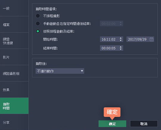Switch to the 鍵盤快速鍵 tab
This screenshot has height=130, width=161.
tap(14, 41)
